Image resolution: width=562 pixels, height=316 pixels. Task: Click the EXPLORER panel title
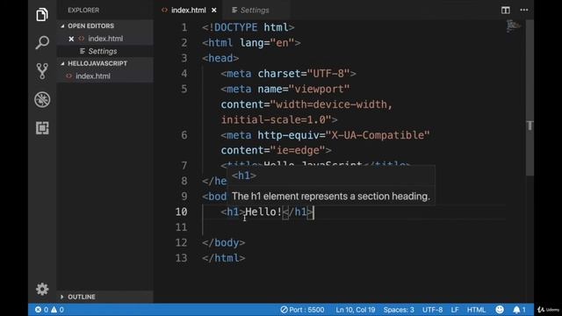click(x=83, y=10)
